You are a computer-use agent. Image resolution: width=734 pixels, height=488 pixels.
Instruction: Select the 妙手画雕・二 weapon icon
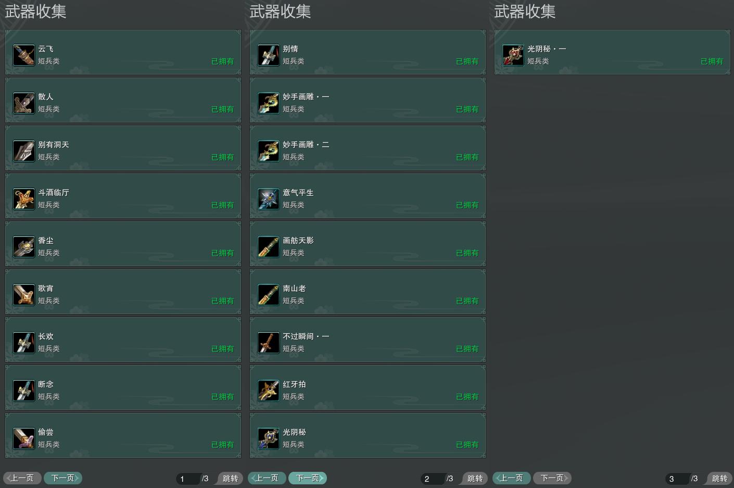click(269, 151)
